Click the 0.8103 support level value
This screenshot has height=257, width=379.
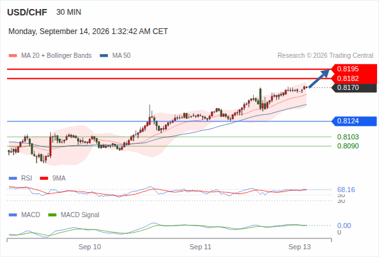[x=348, y=137]
